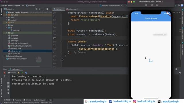Select the .gitignore file in project tree
184x104 pixels.
(13, 36)
